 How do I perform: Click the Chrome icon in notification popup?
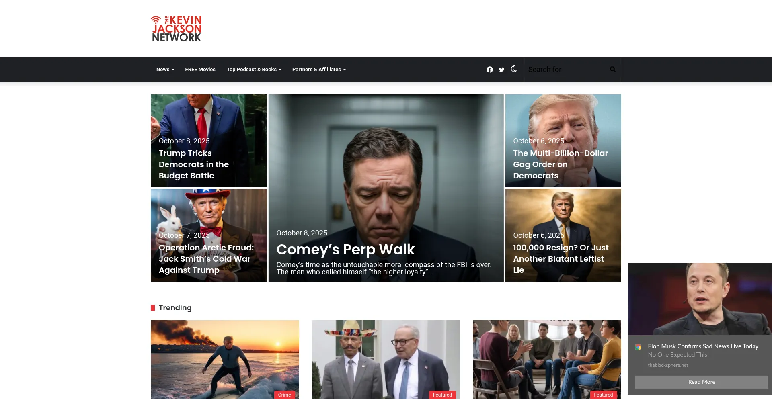[x=638, y=347]
